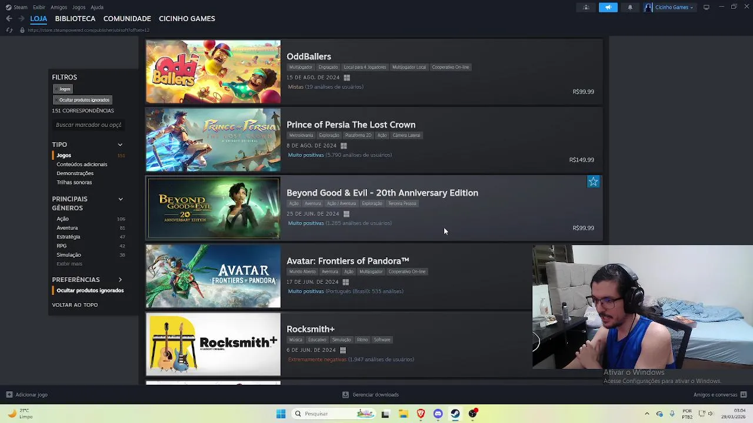Open File Explorer from the taskbar
This screenshot has height=423, width=753.
403,414
